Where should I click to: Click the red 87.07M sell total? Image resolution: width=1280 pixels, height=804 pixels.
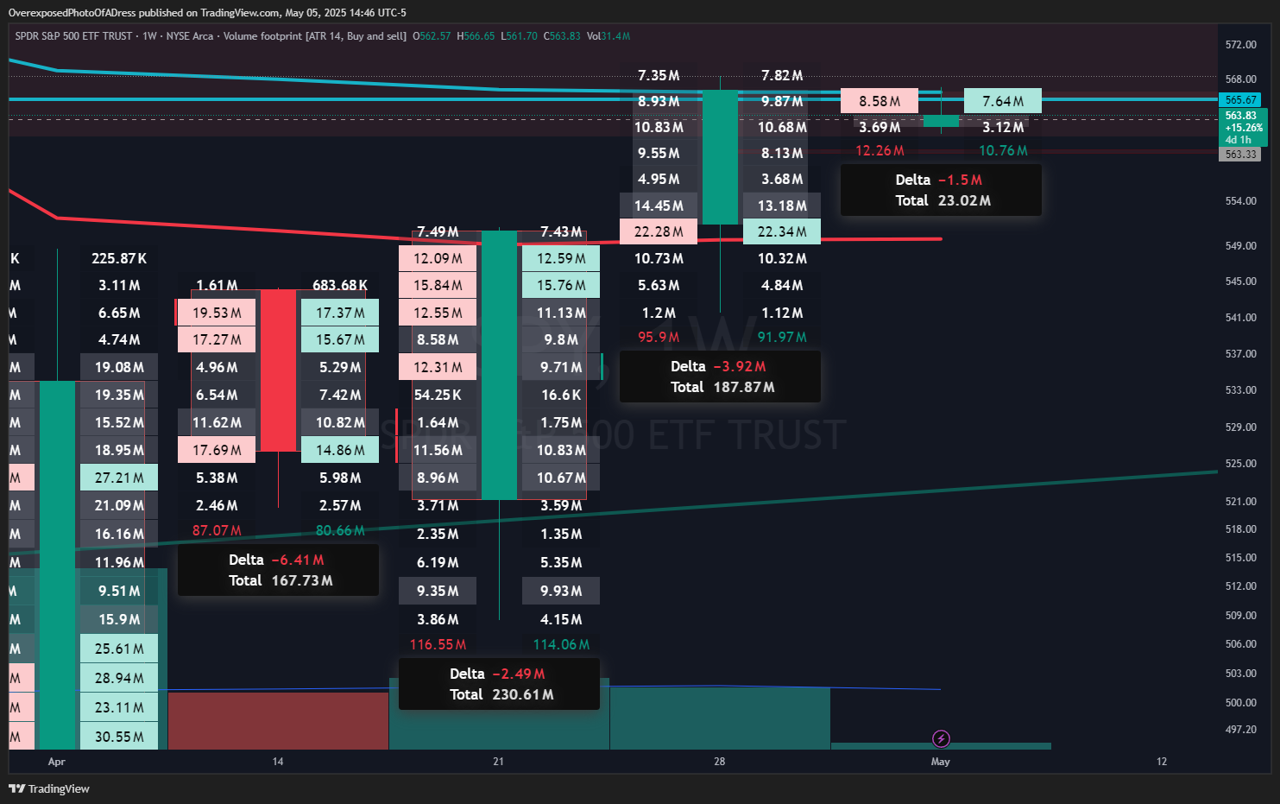(x=217, y=530)
